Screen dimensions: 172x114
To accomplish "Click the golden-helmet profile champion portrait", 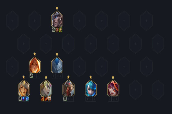I will pyautogui.click(x=46, y=88).
